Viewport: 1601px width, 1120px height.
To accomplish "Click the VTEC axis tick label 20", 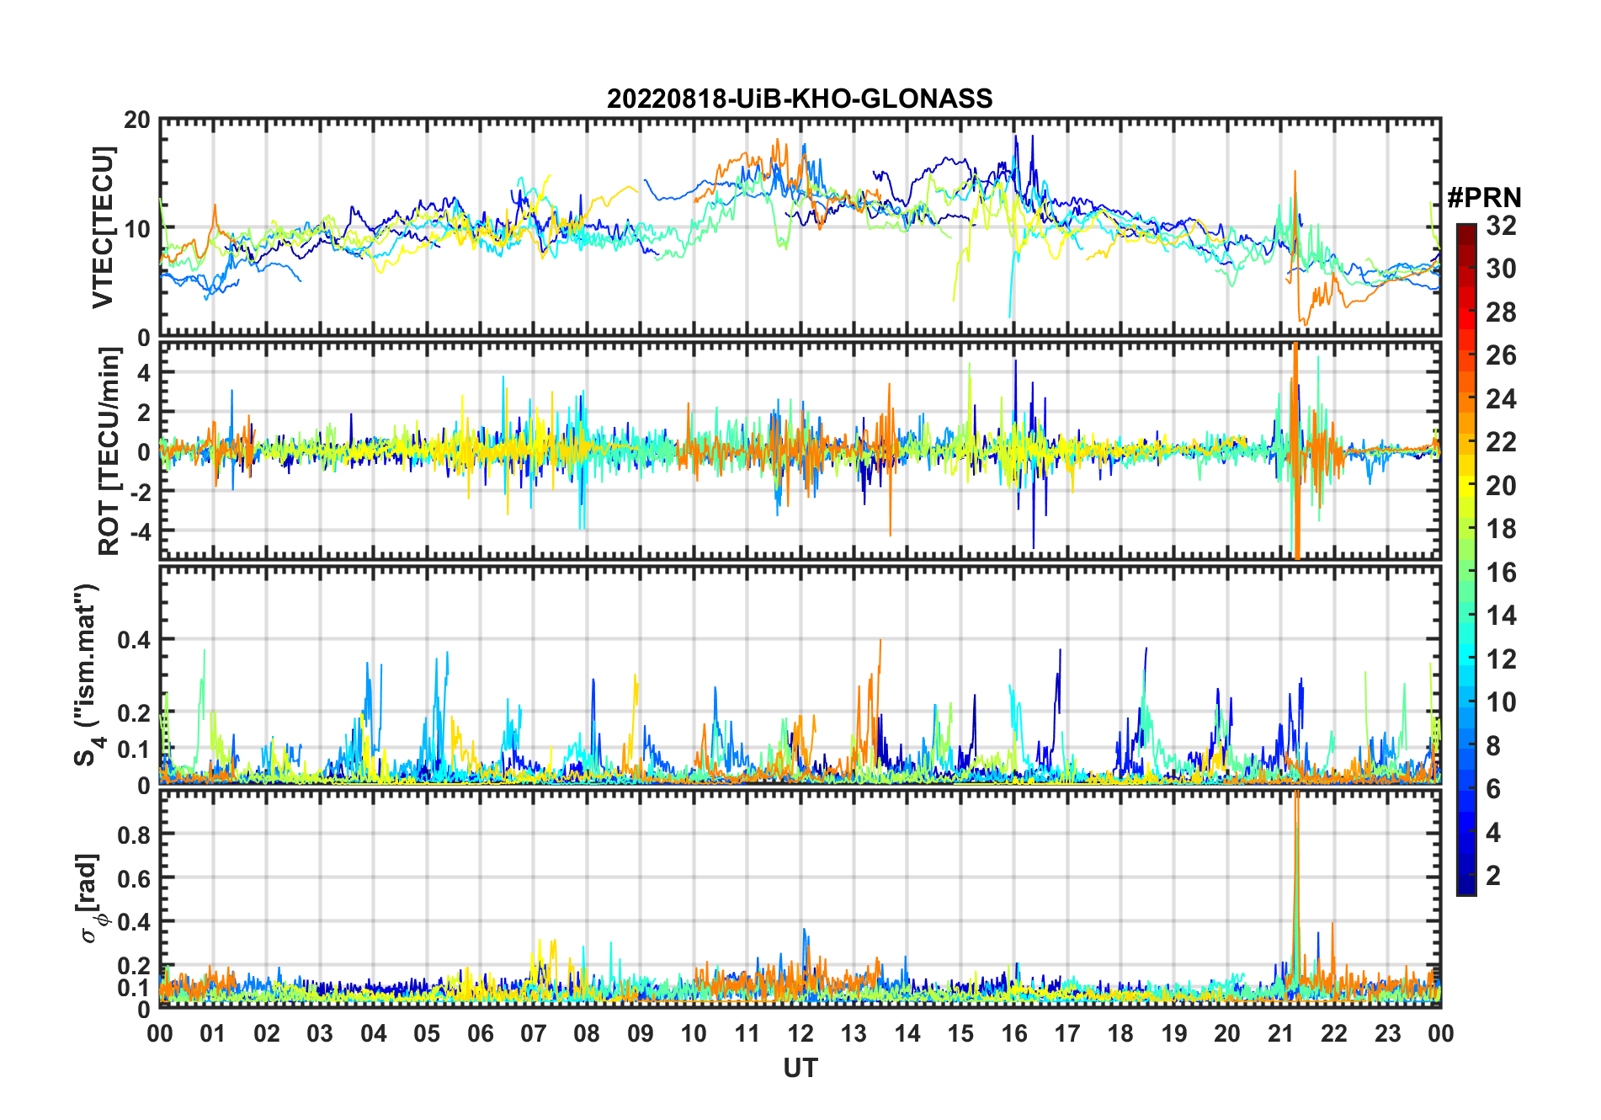I will 137,120.
